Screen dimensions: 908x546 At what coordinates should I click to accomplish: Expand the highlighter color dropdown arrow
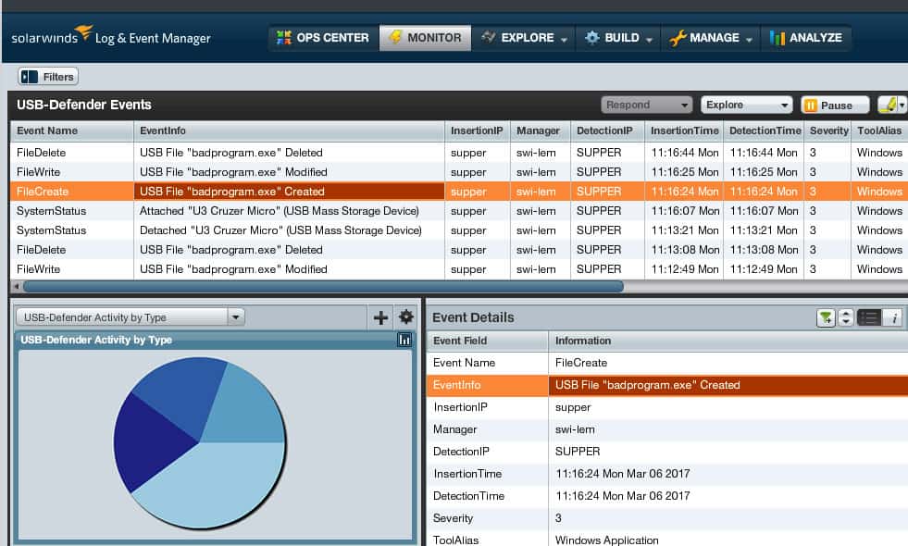tap(902, 105)
